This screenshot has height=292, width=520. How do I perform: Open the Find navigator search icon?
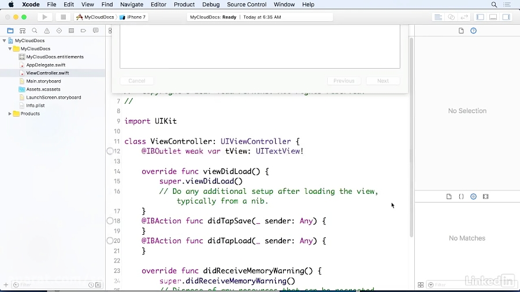(x=35, y=31)
